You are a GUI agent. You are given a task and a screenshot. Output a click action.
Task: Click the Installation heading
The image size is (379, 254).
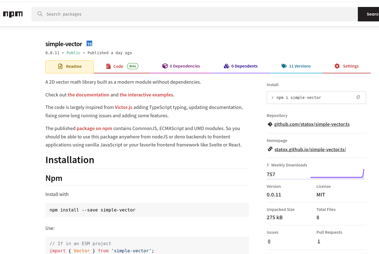click(x=70, y=160)
